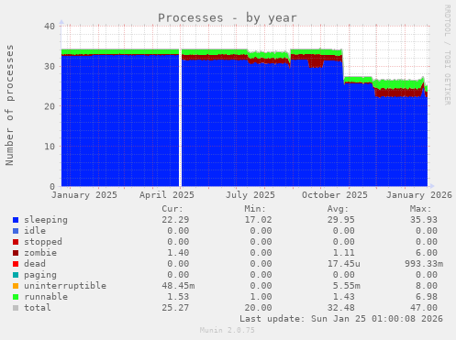This screenshot has height=340, width=456.
Task: Click the 'idle' legend label
Action: pyautogui.click(x=35, y=231)
